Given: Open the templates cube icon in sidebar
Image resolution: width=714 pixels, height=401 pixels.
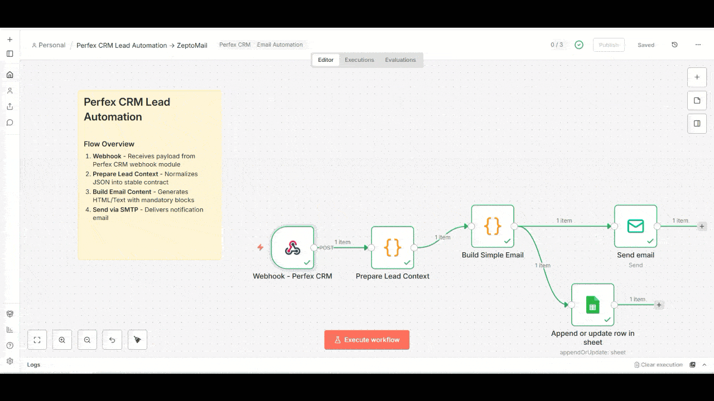Looking at the screenshot, I should pyautogui.click(x=9, y=314).
